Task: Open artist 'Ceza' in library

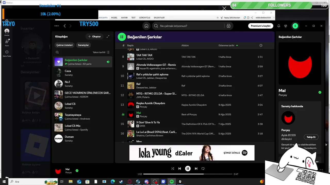Action: (83, 73)
